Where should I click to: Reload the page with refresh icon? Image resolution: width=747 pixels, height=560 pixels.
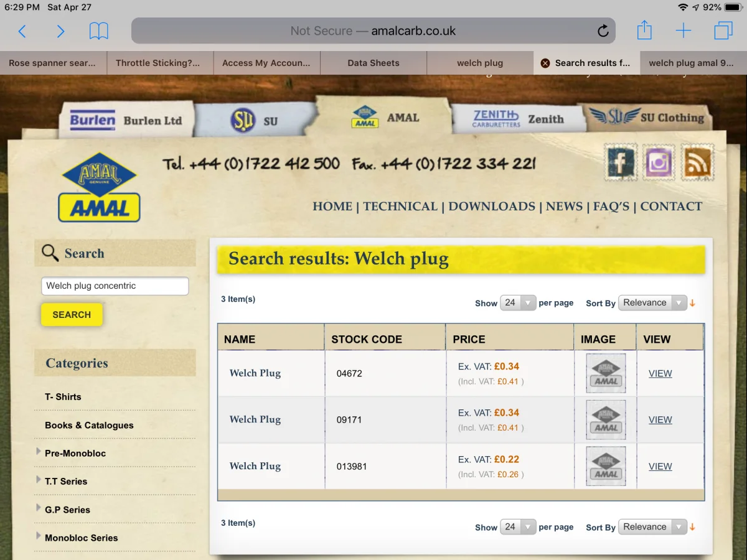point(603,31)
